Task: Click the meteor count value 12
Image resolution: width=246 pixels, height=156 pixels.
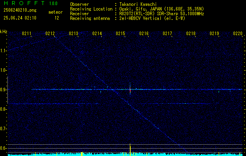Action: pyautogui.click(x=57, y=18)
